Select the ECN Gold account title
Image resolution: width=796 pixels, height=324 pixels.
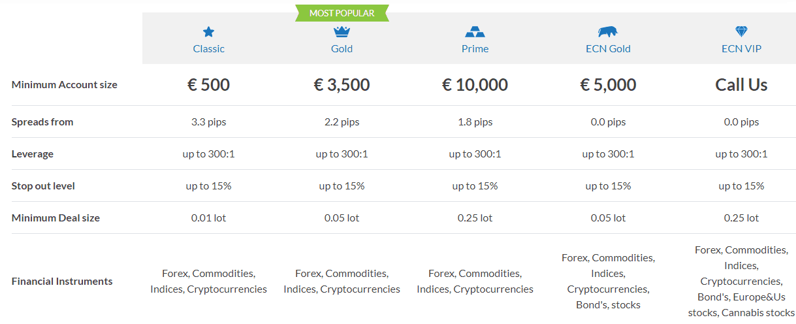(x=608, y=48)
